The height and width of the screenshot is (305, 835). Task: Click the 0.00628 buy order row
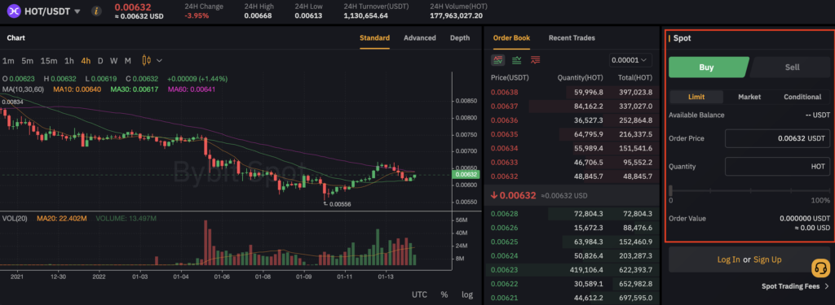click(x=572, y=214)
